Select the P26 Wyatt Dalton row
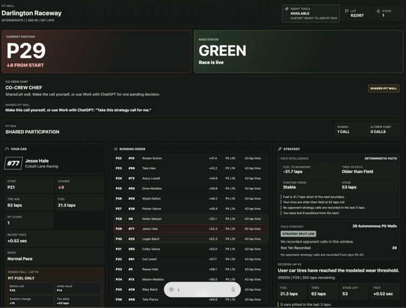406x308 pixels. (x=191, y=198)
